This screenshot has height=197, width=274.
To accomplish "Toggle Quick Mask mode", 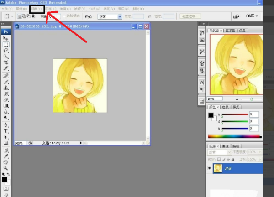I will point(6,189).
